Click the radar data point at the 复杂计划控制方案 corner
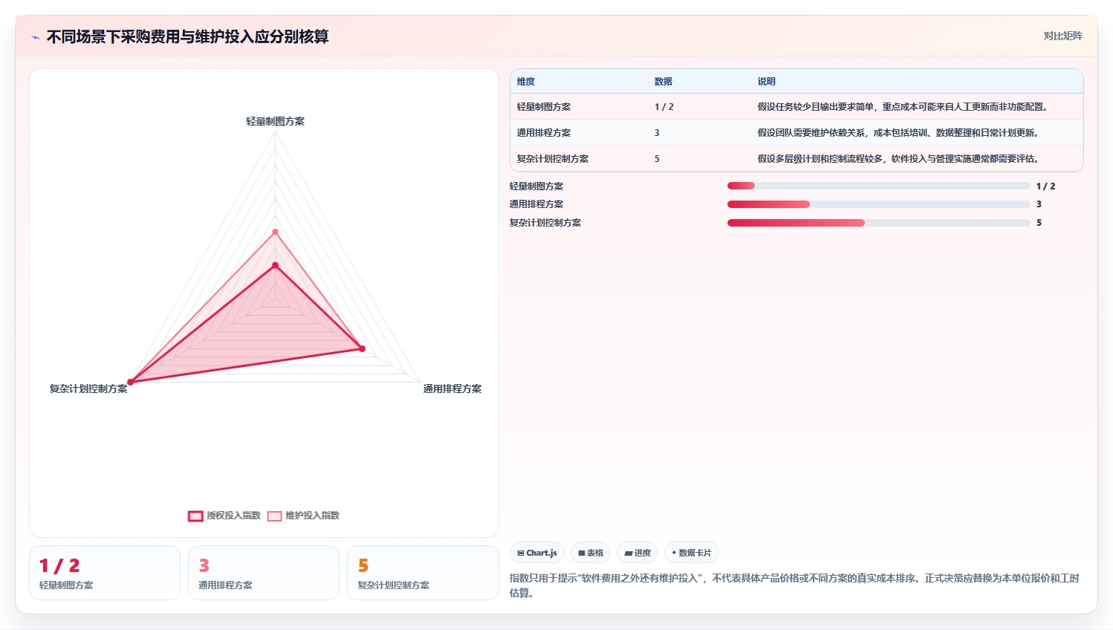The width and height of the screenshot is (1113, 630). [x=131, y=382]
